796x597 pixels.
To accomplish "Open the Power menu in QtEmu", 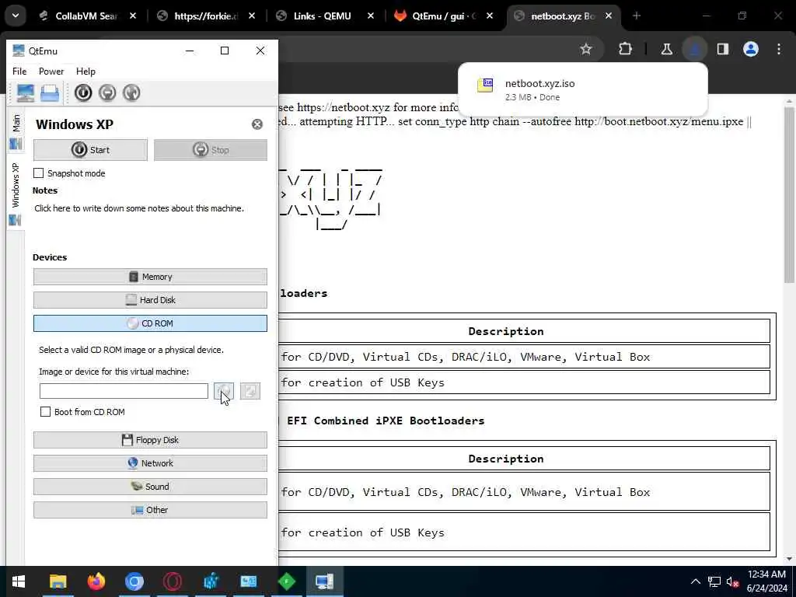I will (x=51, y=72).
